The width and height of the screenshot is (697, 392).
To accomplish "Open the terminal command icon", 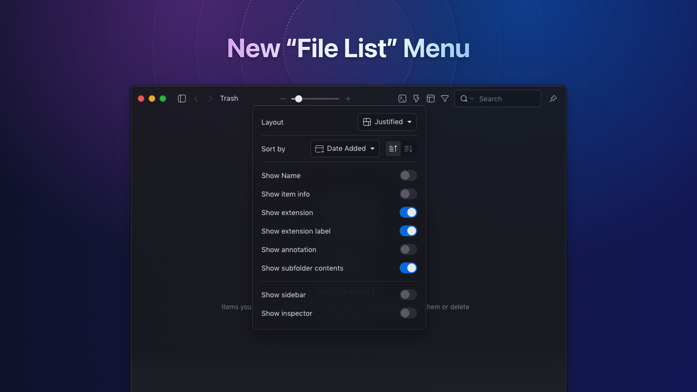I will (402, 99).
